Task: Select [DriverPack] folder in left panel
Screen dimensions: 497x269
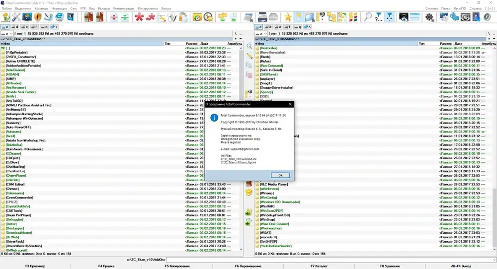Action: [x=14, y=242]
